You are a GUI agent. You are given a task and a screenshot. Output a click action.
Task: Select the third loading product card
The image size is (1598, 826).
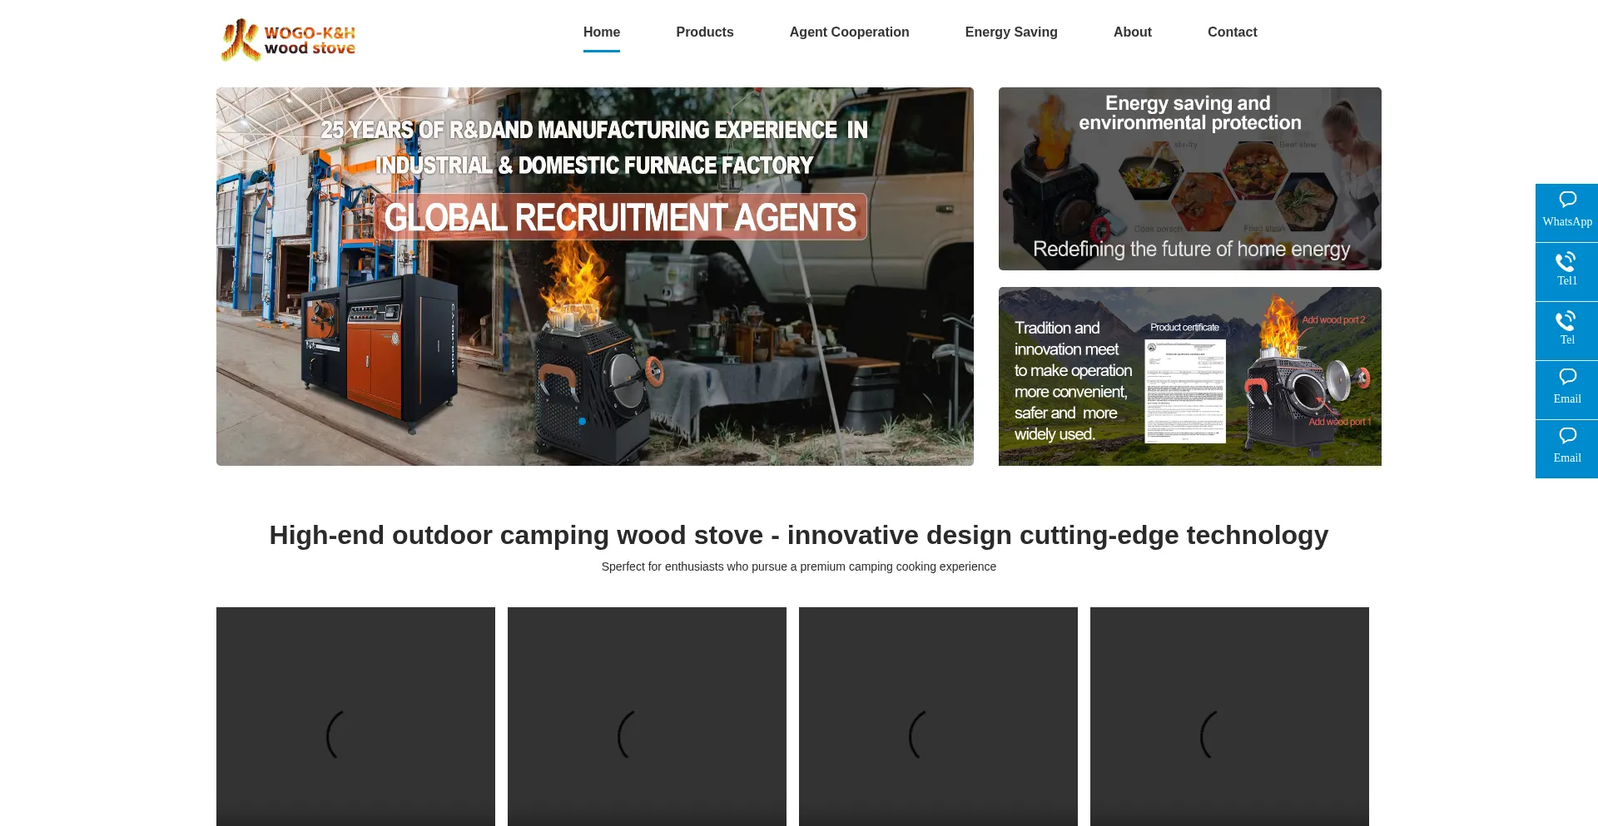[x=938, y=716]
